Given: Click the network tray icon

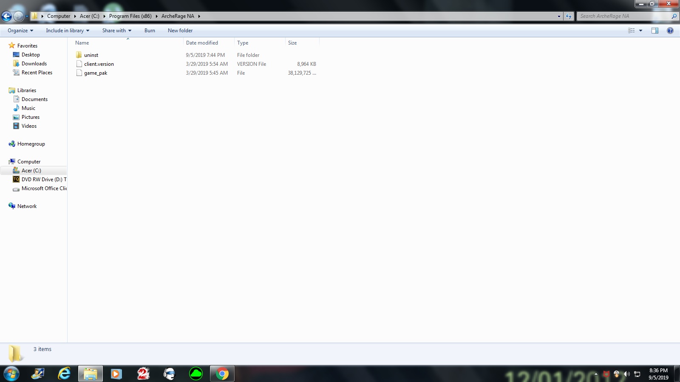Looking at the screenshot, I should click(637, 374).
